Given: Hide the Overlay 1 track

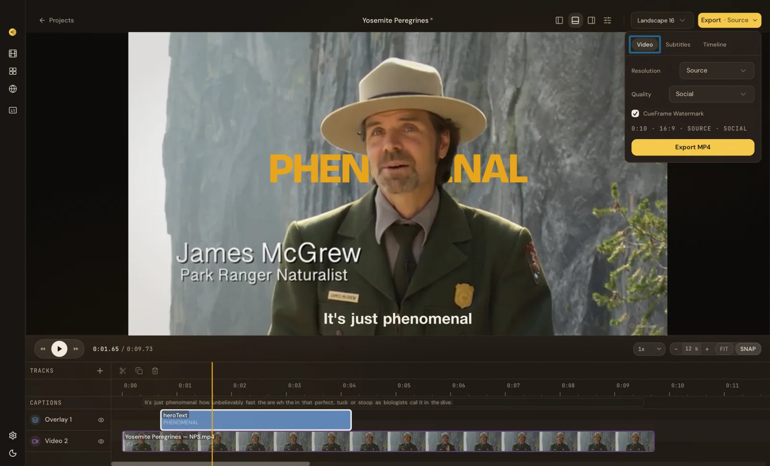Looking at the screenshot, I should tap(101, 420).
